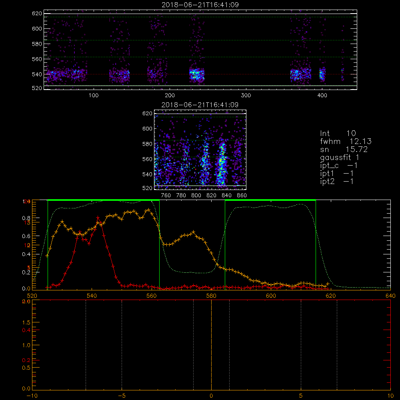Click x-axis label 100 of top image

[94, 96]
